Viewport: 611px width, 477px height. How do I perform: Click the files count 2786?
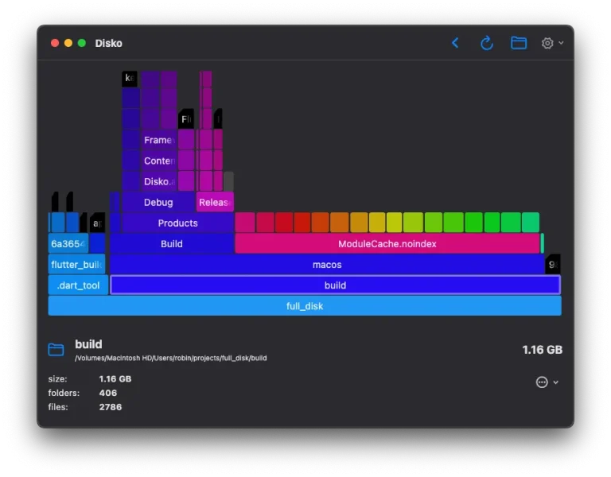coord(111,407)
